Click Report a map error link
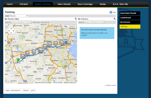Screen dimensions: 151x98 coord(70,83)
